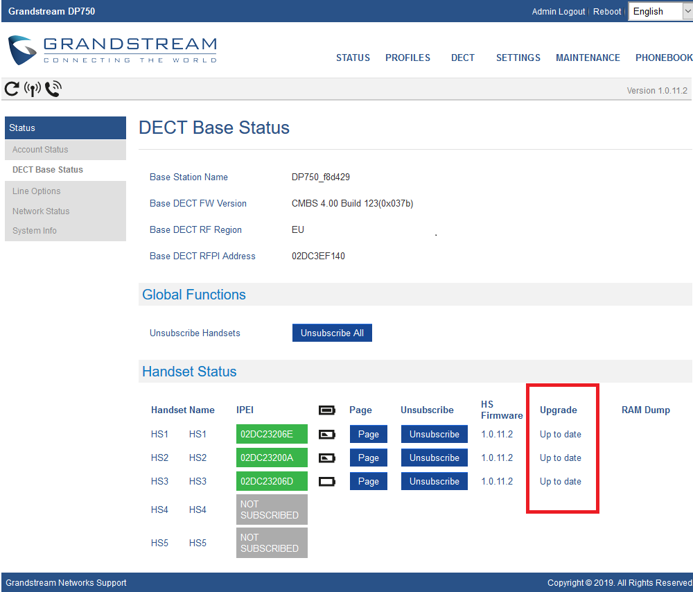
Task: Click the battery column header icon
Action: point(326,410)
